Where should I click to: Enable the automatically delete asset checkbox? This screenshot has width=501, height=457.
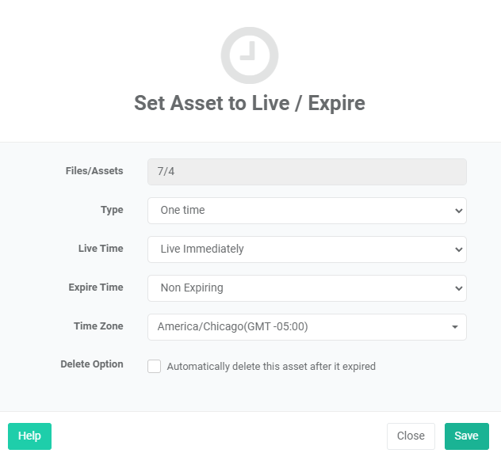[154, 367]
